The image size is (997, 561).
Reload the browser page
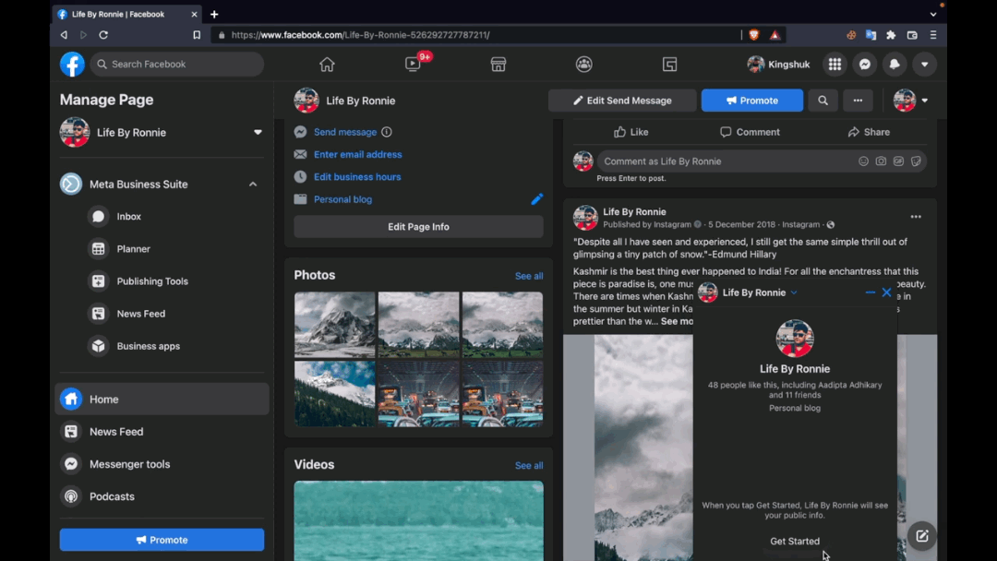point(103,35)
